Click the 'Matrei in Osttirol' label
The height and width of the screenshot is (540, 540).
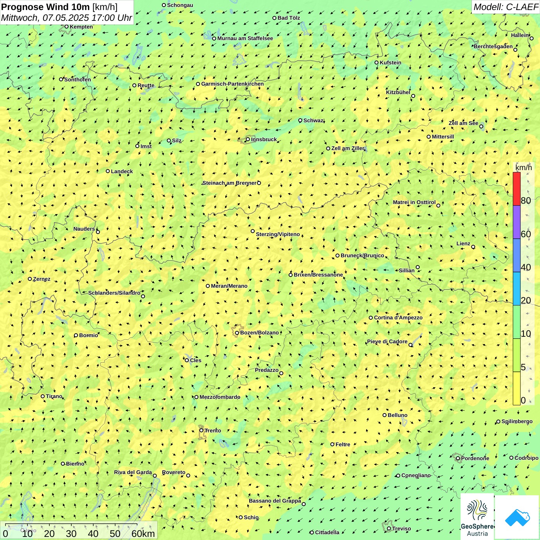tap(414, 202)
